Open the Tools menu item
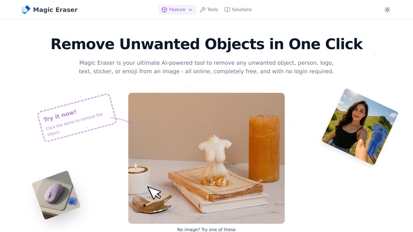413x232 pixels. pos(209,10)
